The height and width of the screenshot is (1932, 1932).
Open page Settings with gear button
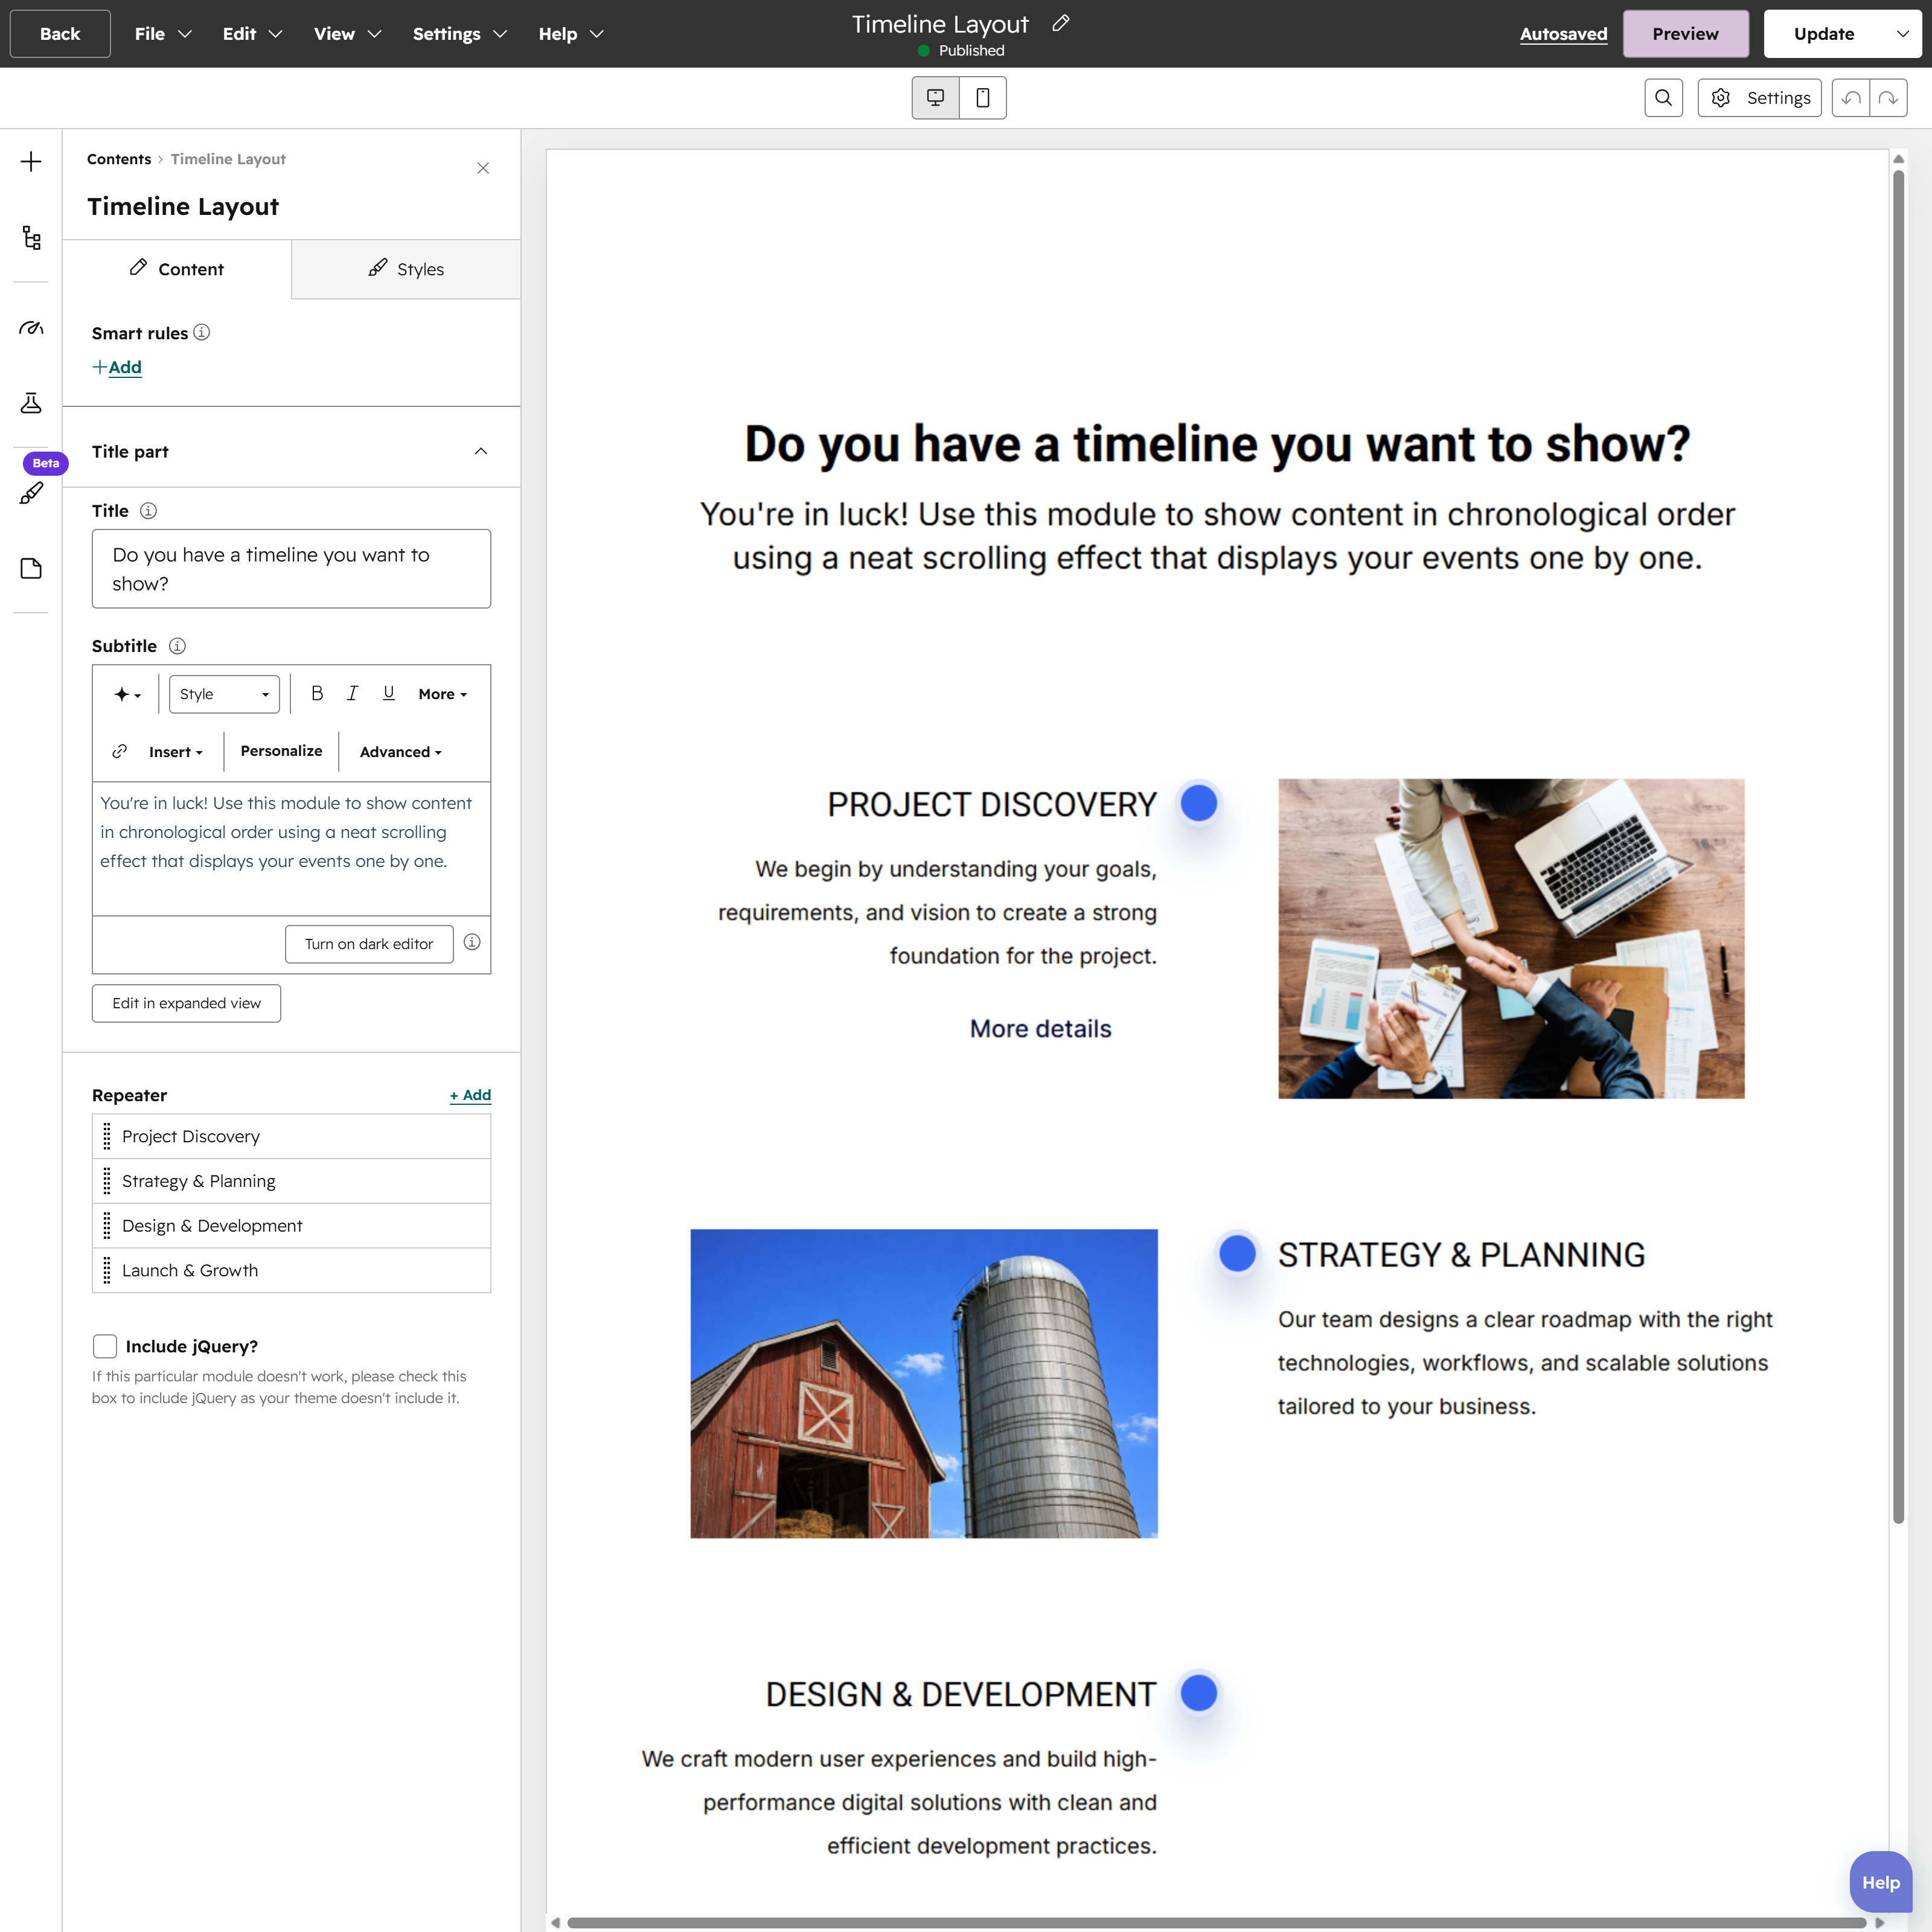[1759, 98]
